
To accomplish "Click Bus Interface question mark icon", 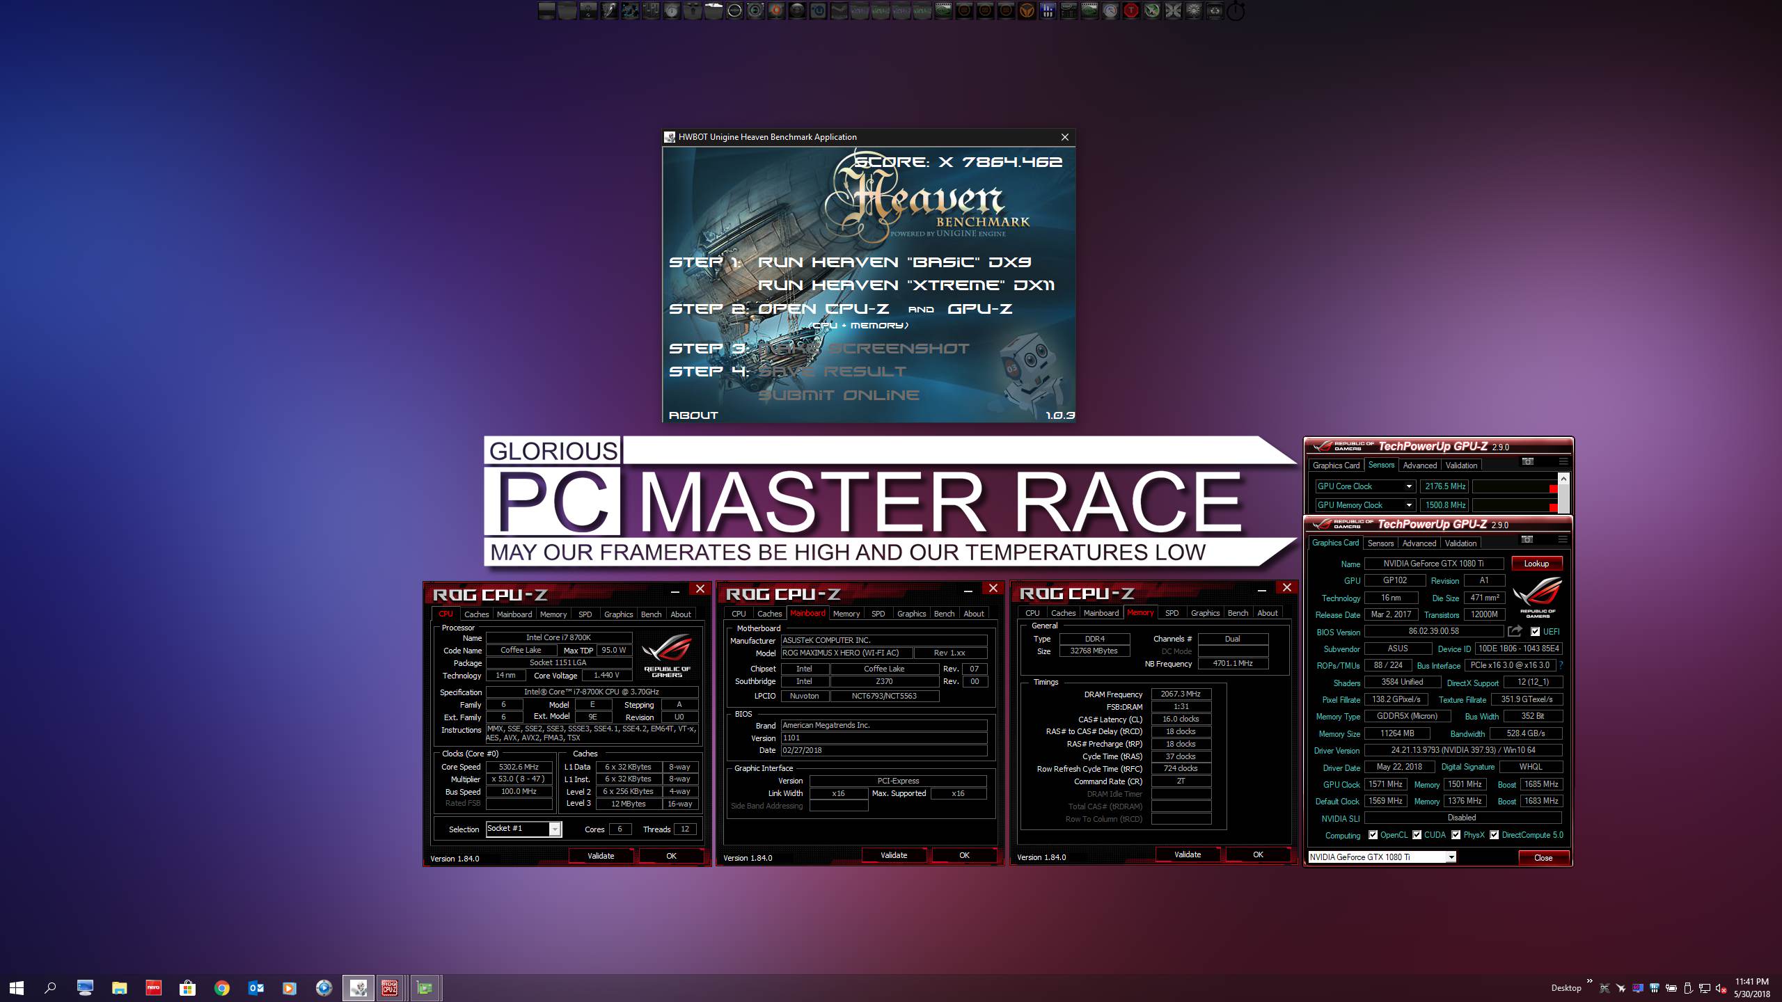I will (1561, 665).
